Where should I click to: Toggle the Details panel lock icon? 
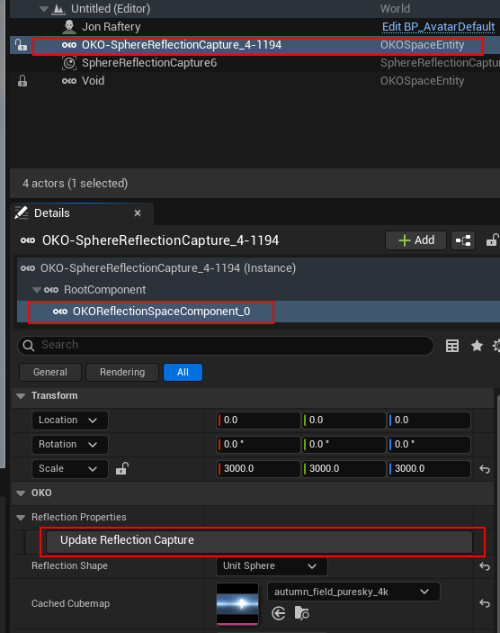coord(492,240)
